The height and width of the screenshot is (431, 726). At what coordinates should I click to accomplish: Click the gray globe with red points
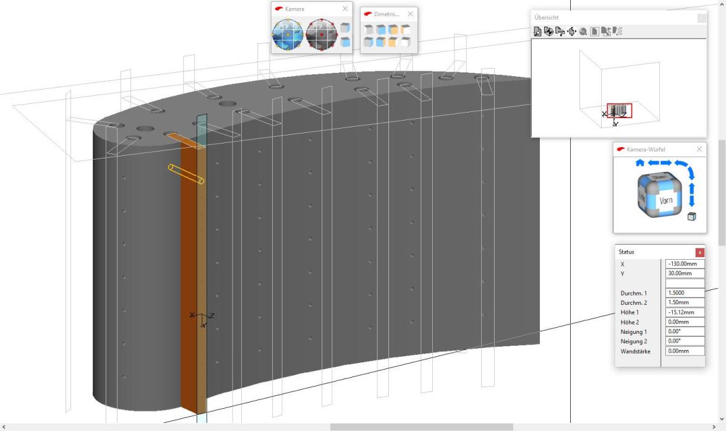(x=322, y=35)
